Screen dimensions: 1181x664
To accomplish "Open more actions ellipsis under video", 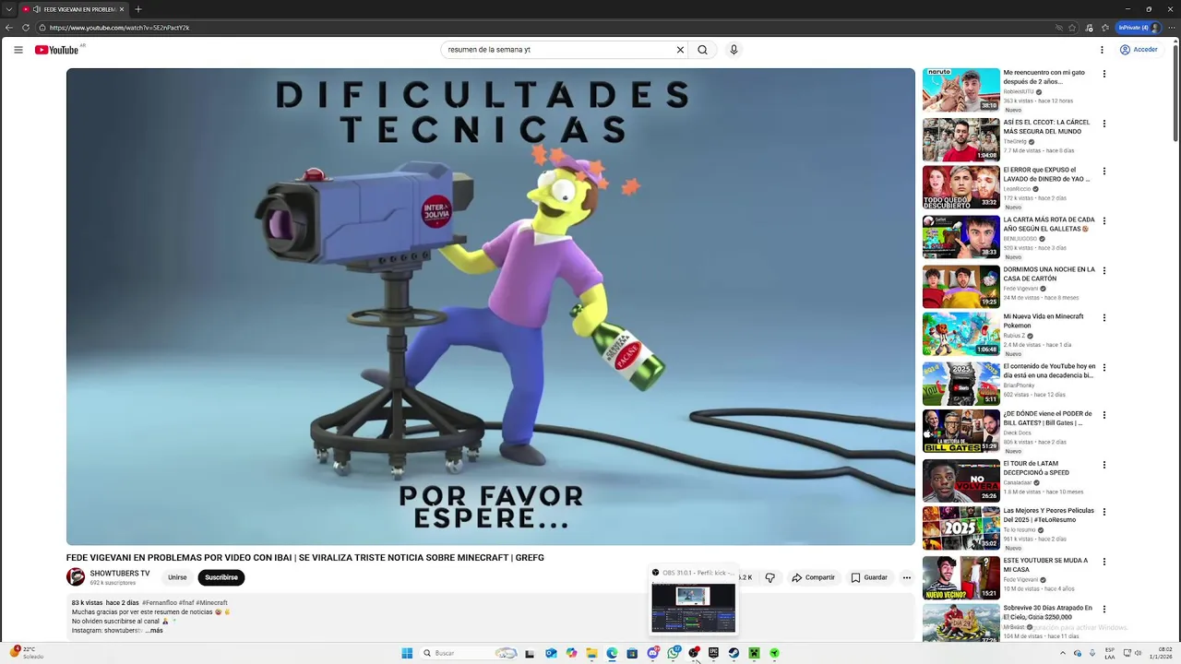I will pyautogui.click(x=907, y=577).
